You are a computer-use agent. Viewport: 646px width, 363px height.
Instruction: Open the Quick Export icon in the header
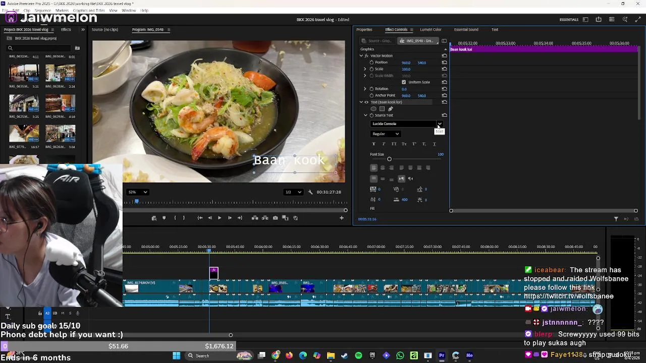tap(599, 20)
